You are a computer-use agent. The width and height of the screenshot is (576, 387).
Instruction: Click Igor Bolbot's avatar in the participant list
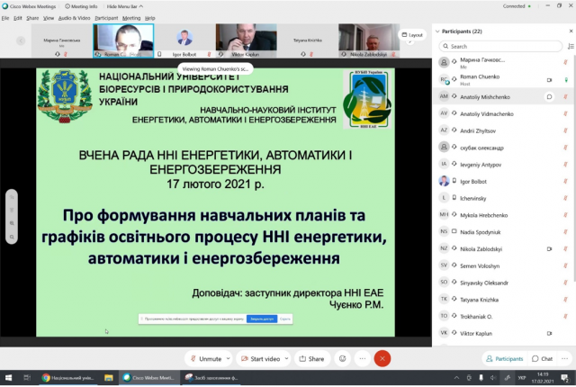[x=444, y=181]
